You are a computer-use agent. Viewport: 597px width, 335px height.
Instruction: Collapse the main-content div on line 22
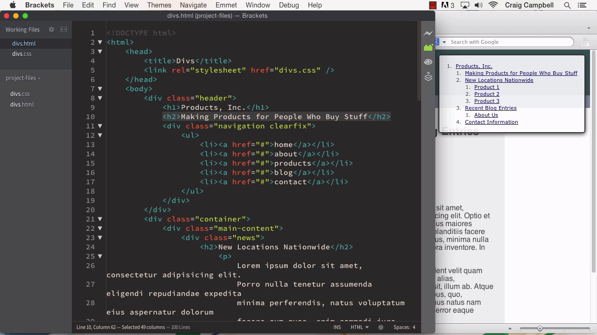(x=100, y=228)
